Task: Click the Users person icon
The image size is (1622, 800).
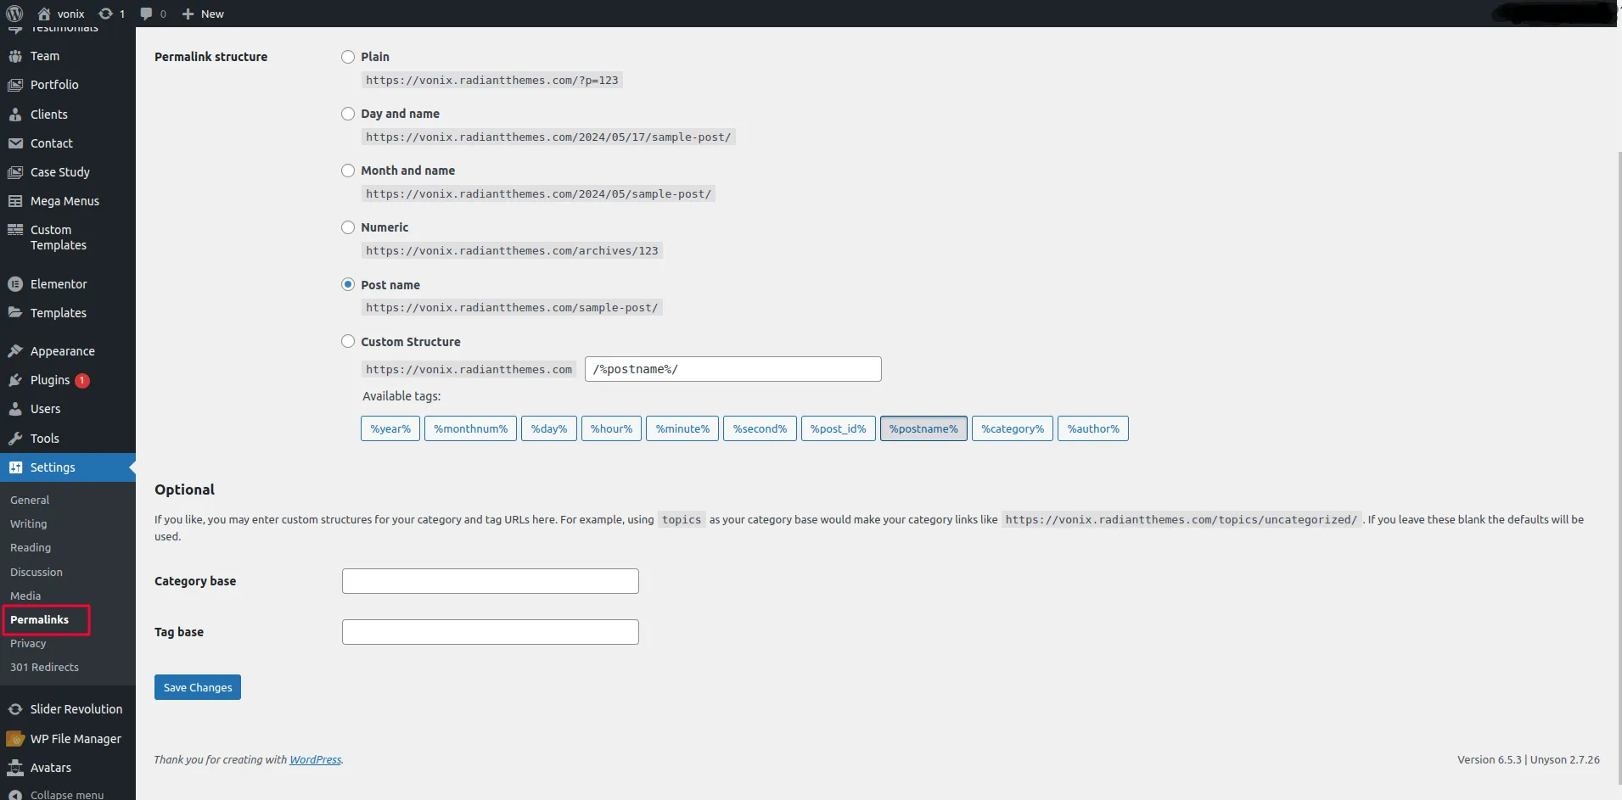Action: coord(15,409)
